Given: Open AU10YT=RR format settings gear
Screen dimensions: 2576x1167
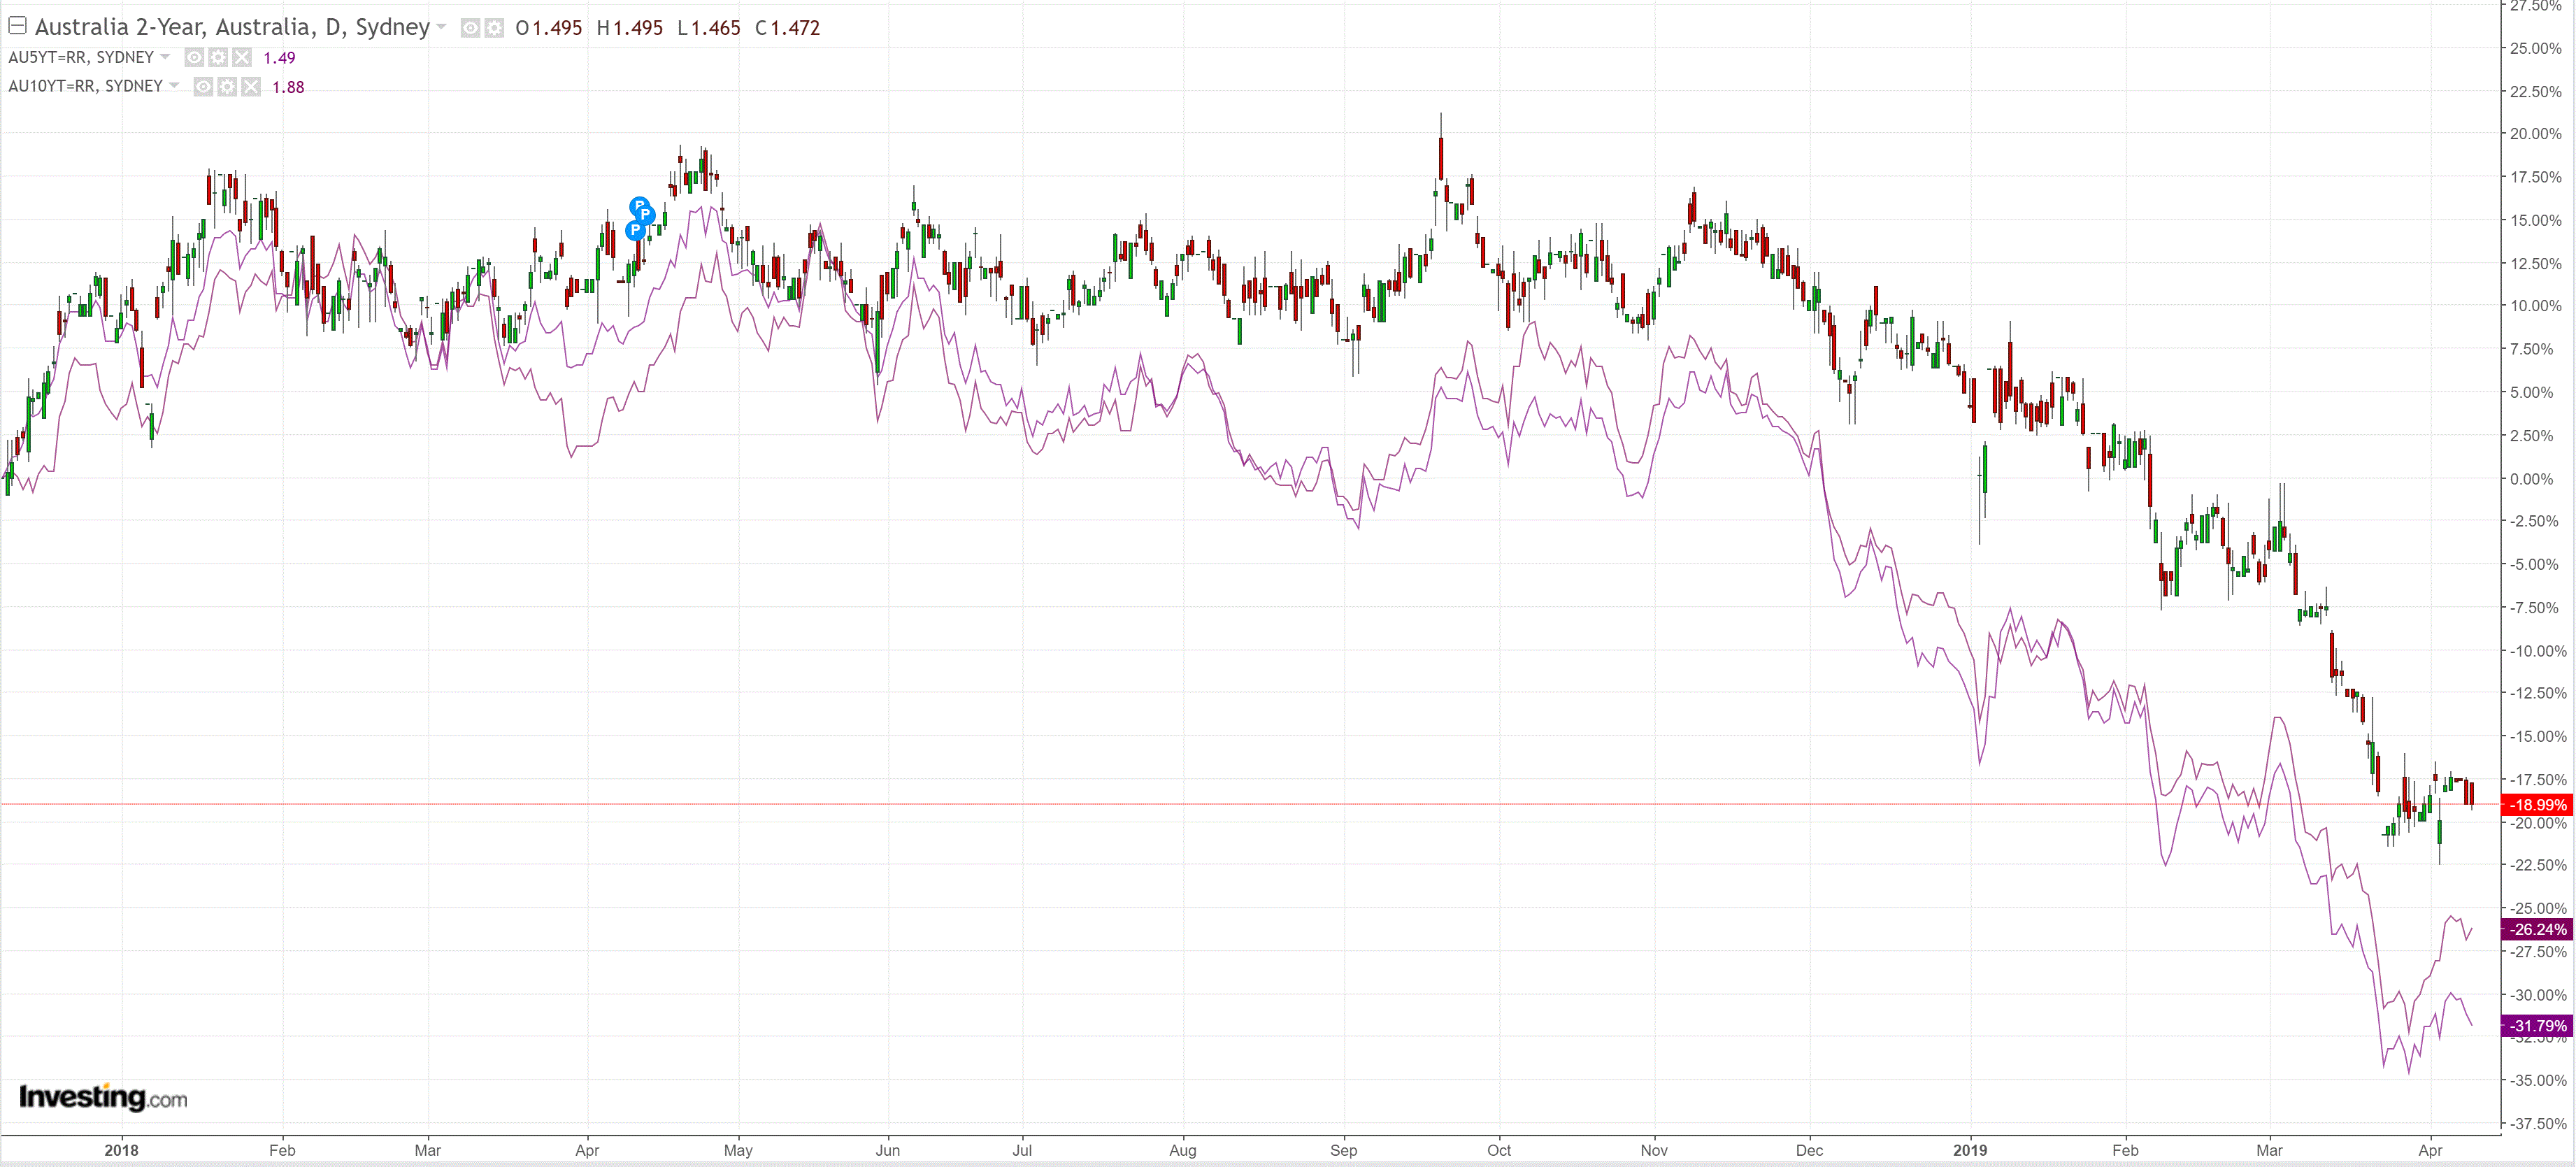Looking at the screenshot, I should (227, 87).
